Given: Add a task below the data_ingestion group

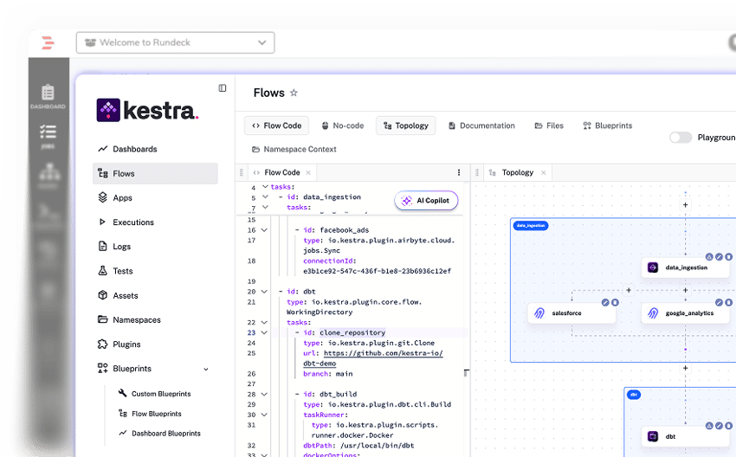Looking at the screenshot, I should [685, 368].
